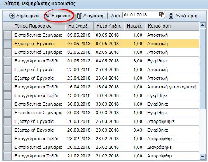Open the calendar picker beside the date field

coord(162,15)
